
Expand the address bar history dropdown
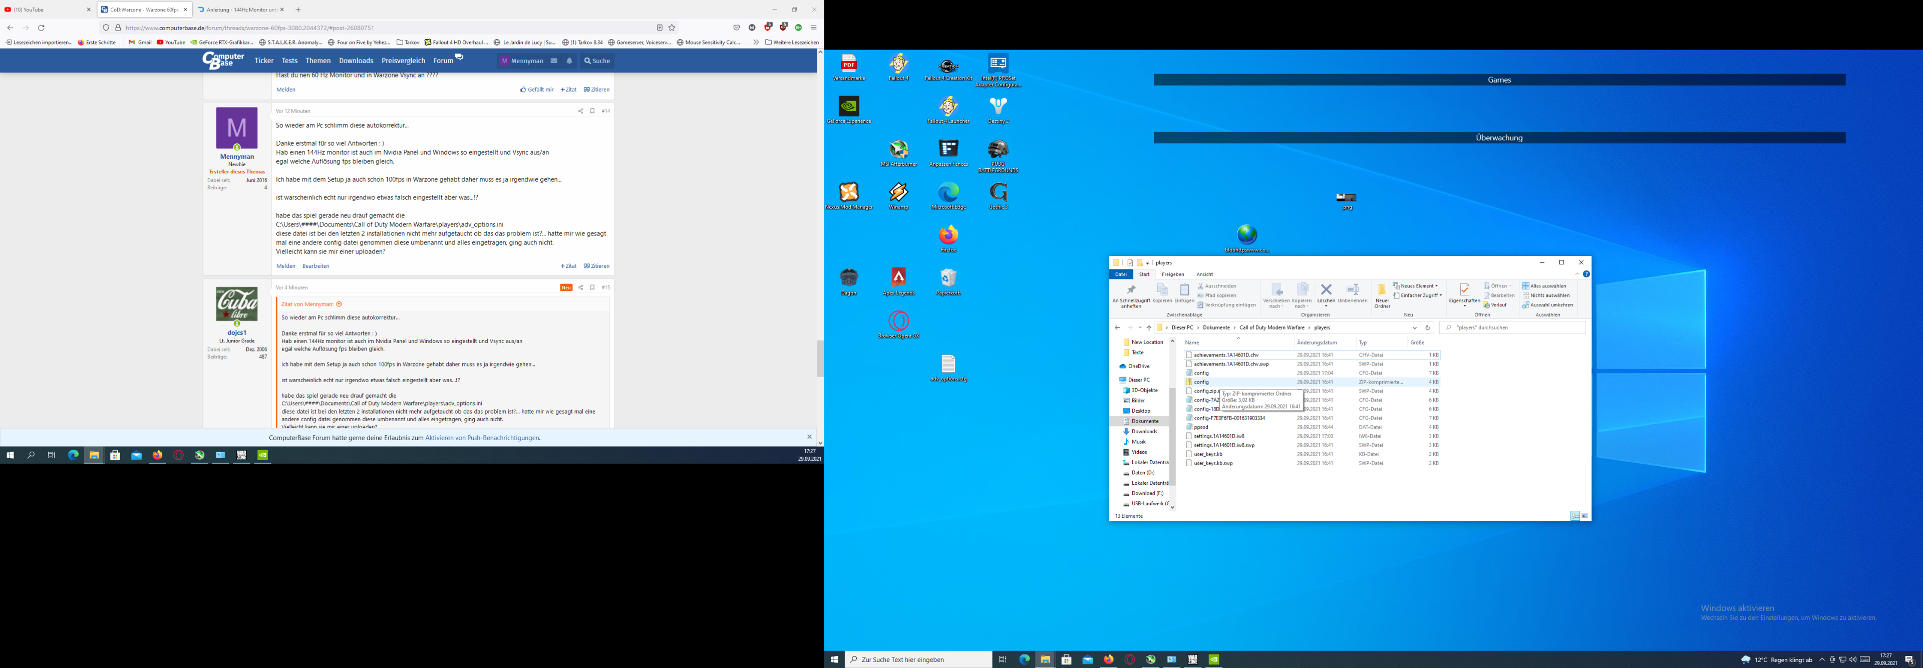(1415, 327)
